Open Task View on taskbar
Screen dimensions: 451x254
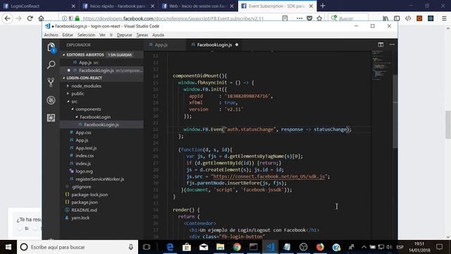(147, 247)
